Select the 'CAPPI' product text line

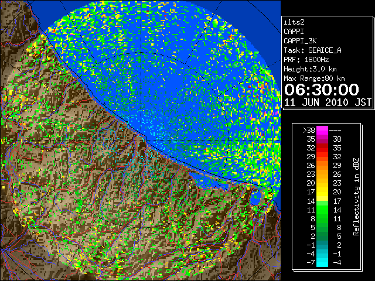click(294, 32)
